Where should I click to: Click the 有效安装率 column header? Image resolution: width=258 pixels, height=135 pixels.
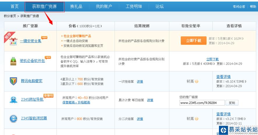point(191,26)
